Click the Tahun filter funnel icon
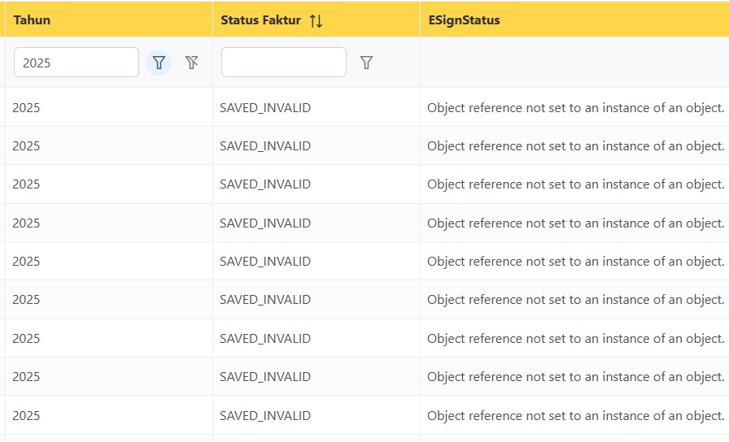Image resolution: width=729 pixels, height=442 pixels. pyautogui.click(x=159, y=63)
